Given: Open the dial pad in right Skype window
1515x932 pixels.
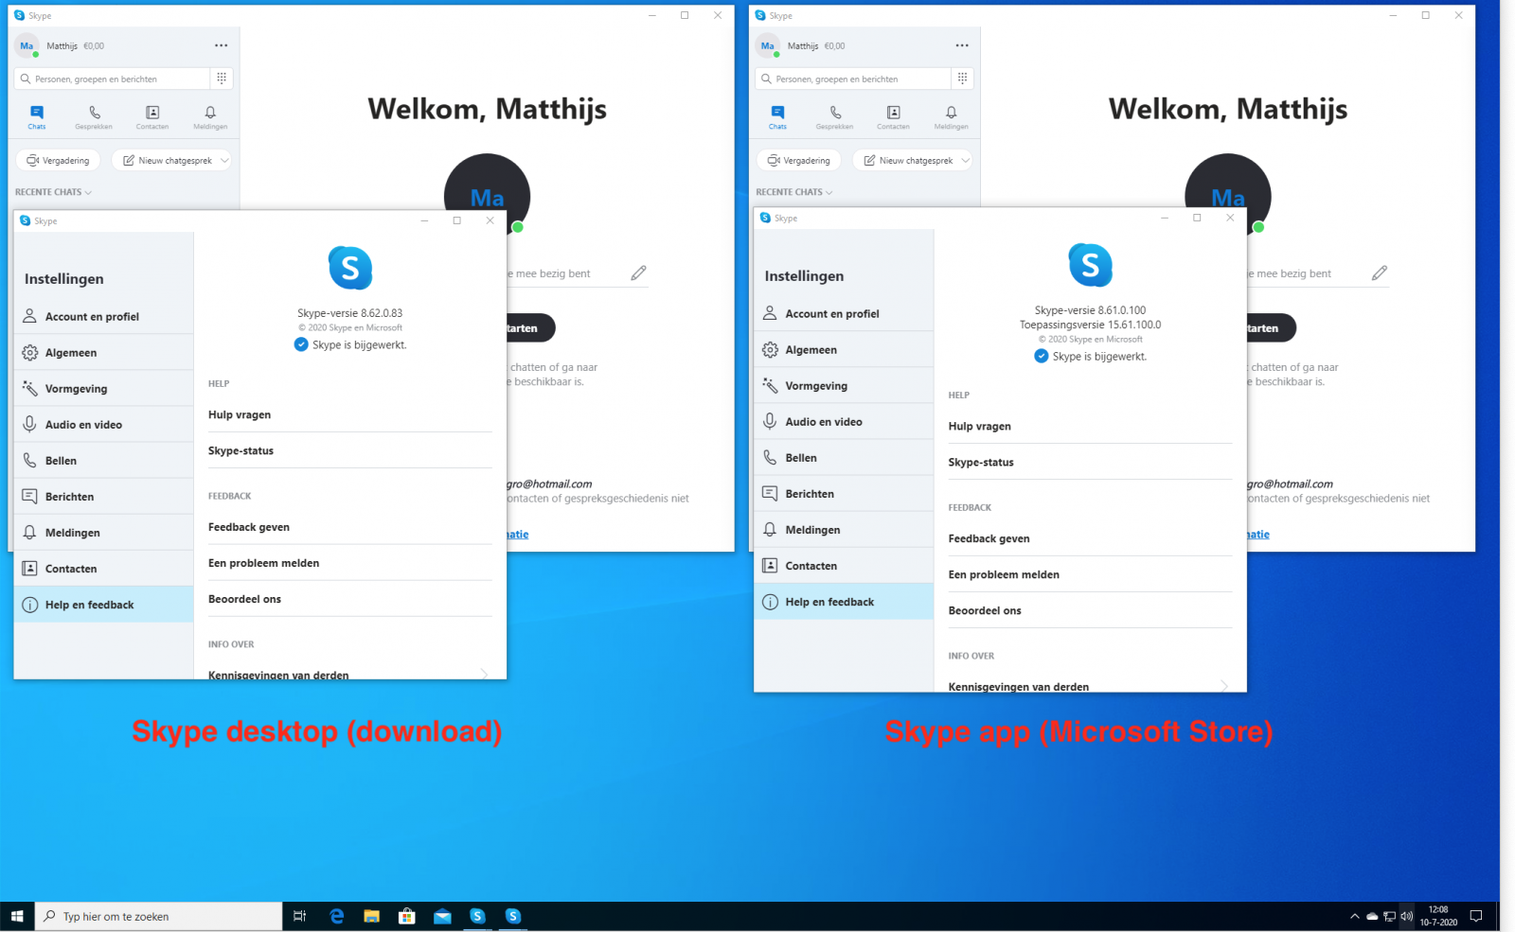Looking at the screenshot, I should point(962,79).
